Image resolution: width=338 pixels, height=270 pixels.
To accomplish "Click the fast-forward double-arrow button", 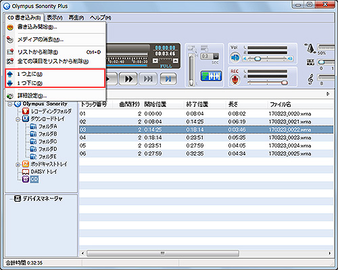I will pyautogui.click(x=128, y=79).
